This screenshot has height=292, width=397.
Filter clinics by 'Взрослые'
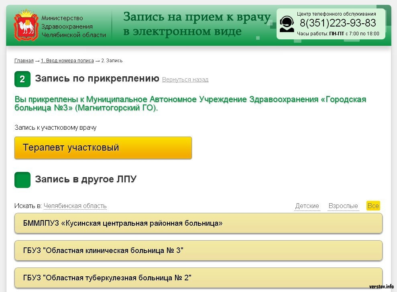pos(343,206)
